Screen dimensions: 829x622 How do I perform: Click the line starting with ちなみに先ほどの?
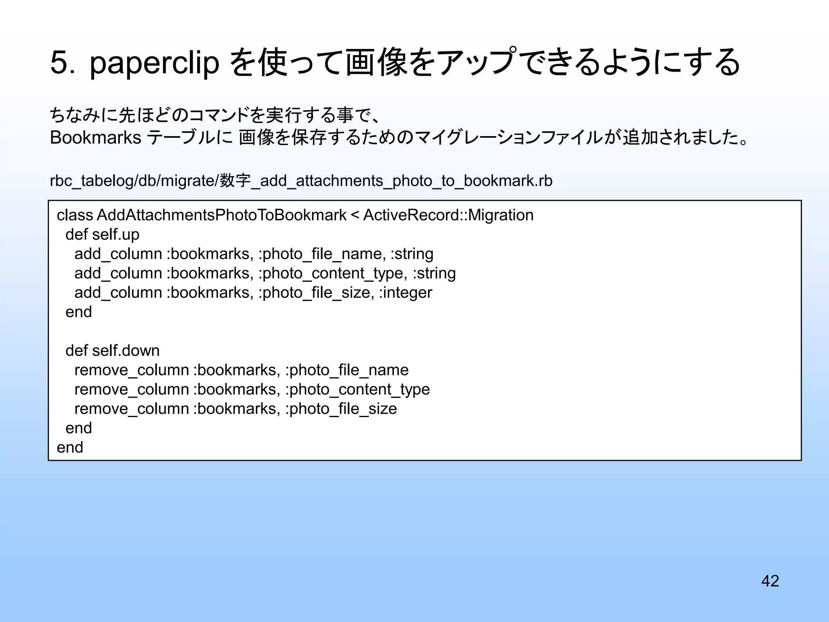click(x=215, y=115)
